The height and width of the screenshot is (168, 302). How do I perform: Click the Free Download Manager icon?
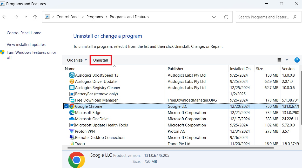click(x=72, y=100)
